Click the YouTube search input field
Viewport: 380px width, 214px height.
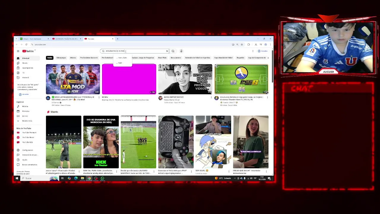[x=134, y=51]
